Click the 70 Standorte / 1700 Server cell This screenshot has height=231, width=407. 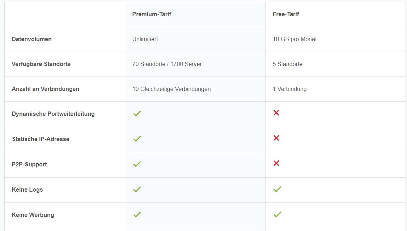(x=167, y=64)
